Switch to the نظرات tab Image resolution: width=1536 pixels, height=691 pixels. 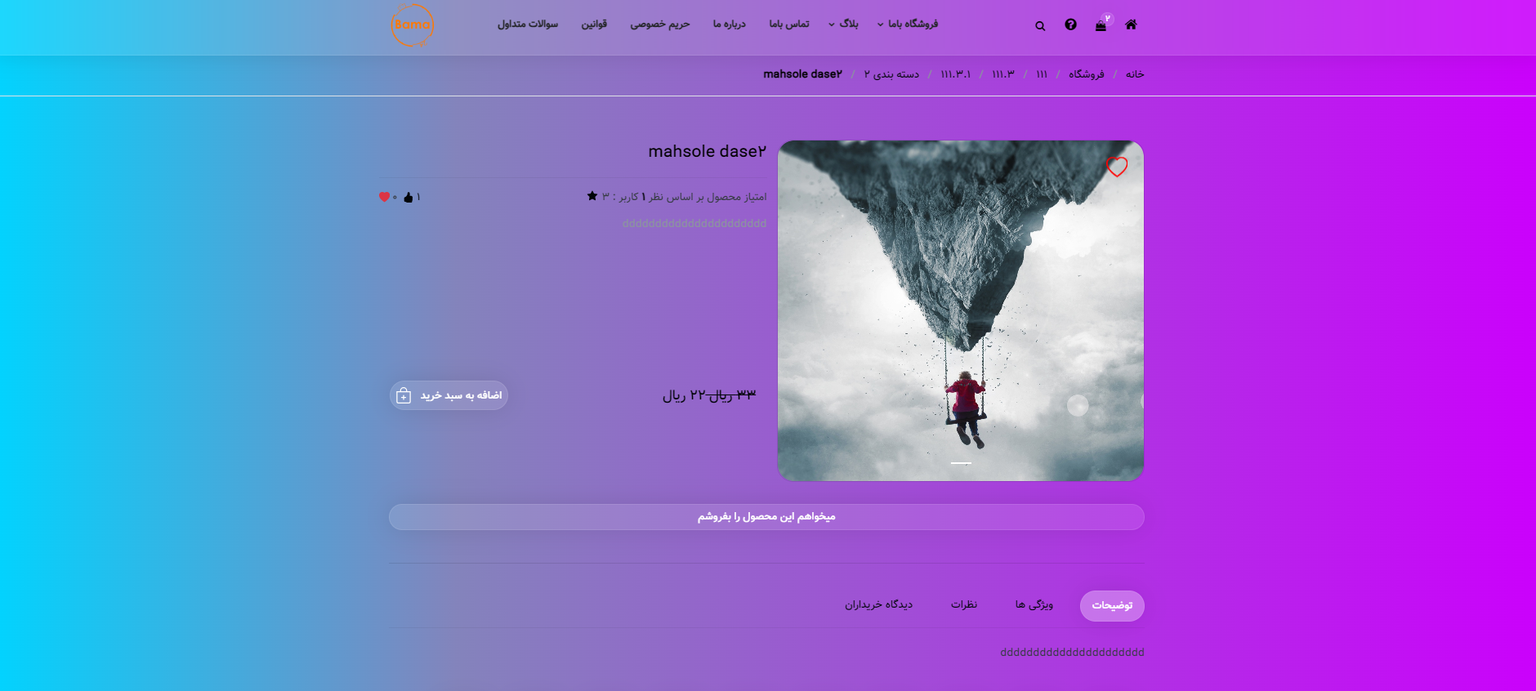[x=963, y=605]
